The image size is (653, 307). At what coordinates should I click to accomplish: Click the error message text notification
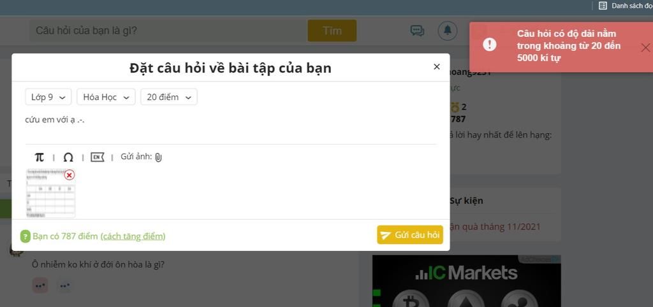(x=569, y=46)
